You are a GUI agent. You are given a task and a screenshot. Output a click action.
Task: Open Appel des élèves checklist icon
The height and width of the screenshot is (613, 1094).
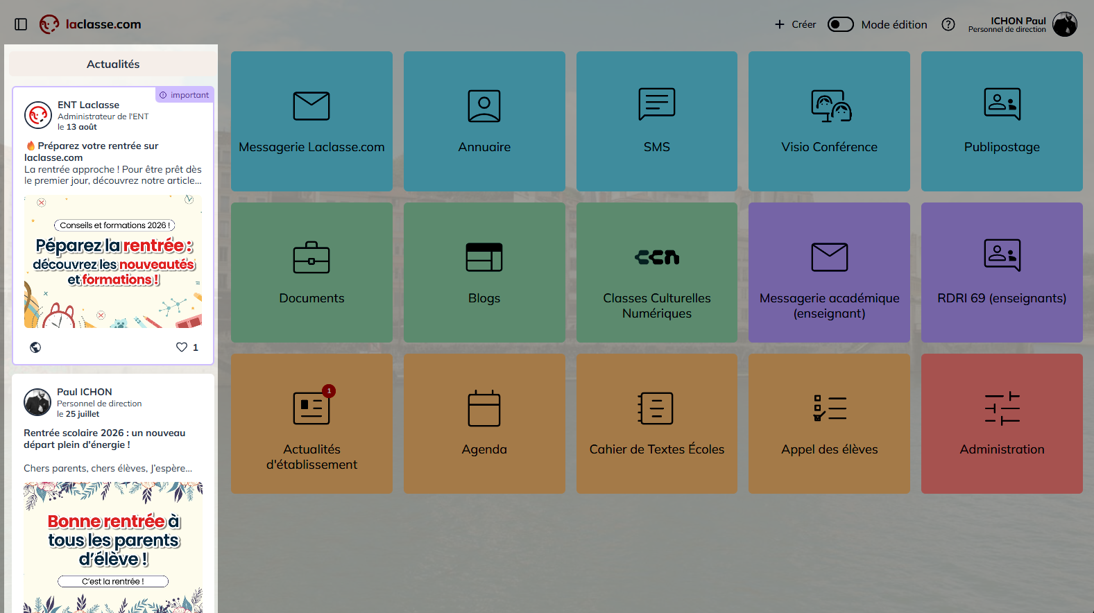[x=830, y=408]
